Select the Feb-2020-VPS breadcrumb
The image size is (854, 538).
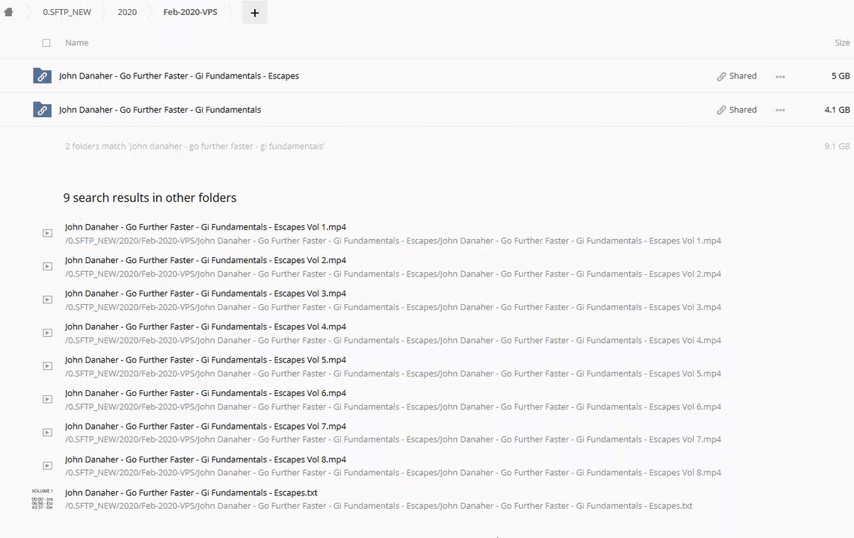pyautogui.click(x=190, y=13)
